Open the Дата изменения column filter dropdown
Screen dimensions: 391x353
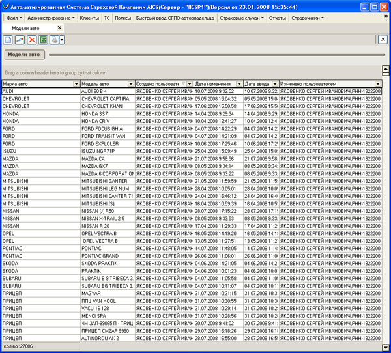(x=240, y=84)
